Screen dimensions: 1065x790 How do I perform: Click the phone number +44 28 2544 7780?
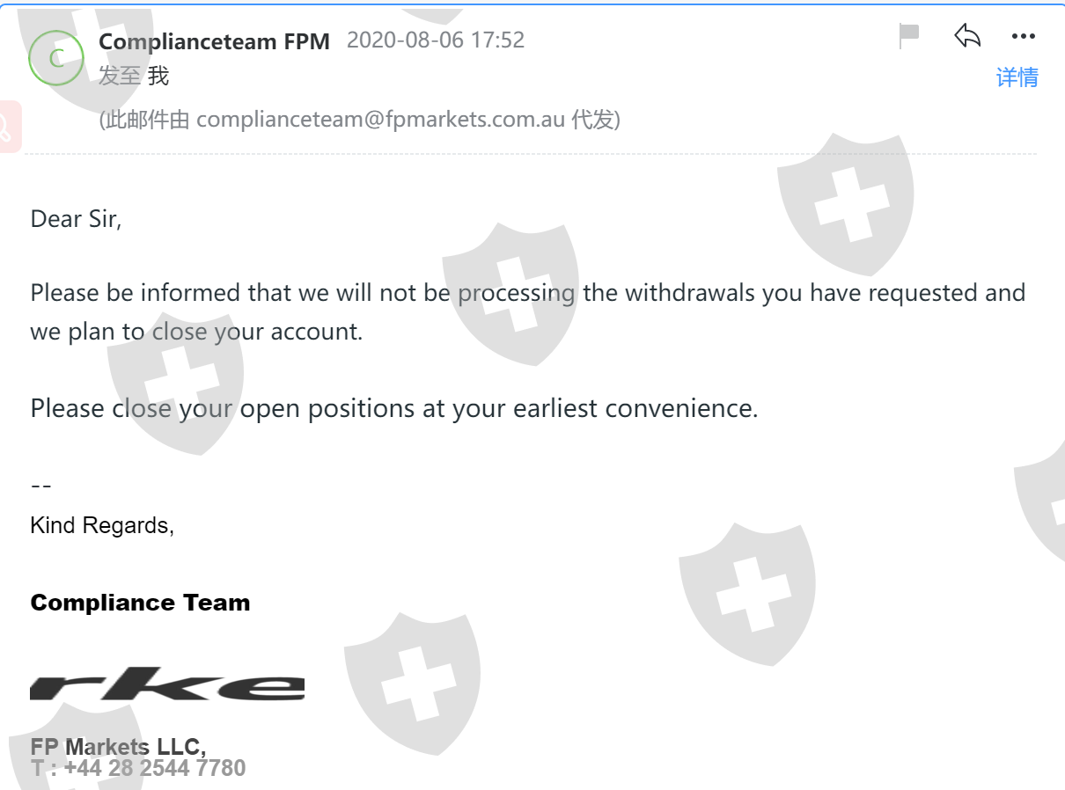(x=154, y=768)
